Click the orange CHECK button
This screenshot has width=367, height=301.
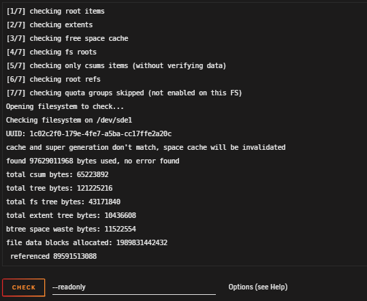pos(24,287)
